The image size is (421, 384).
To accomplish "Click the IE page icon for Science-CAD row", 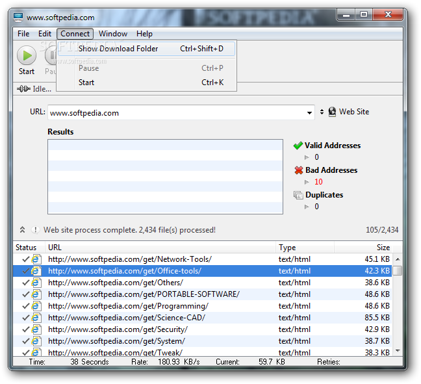I will pos(36,318).
